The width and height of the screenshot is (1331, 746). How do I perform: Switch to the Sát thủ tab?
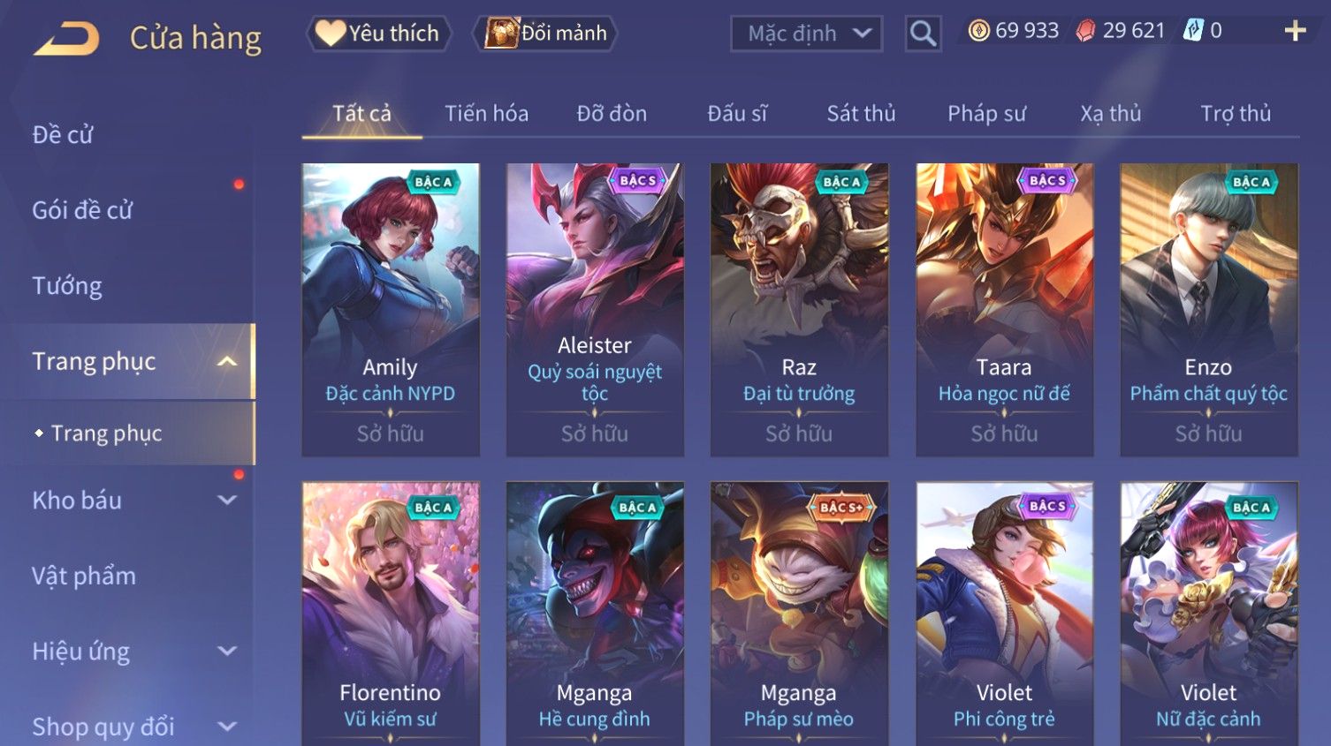[861, 114]
